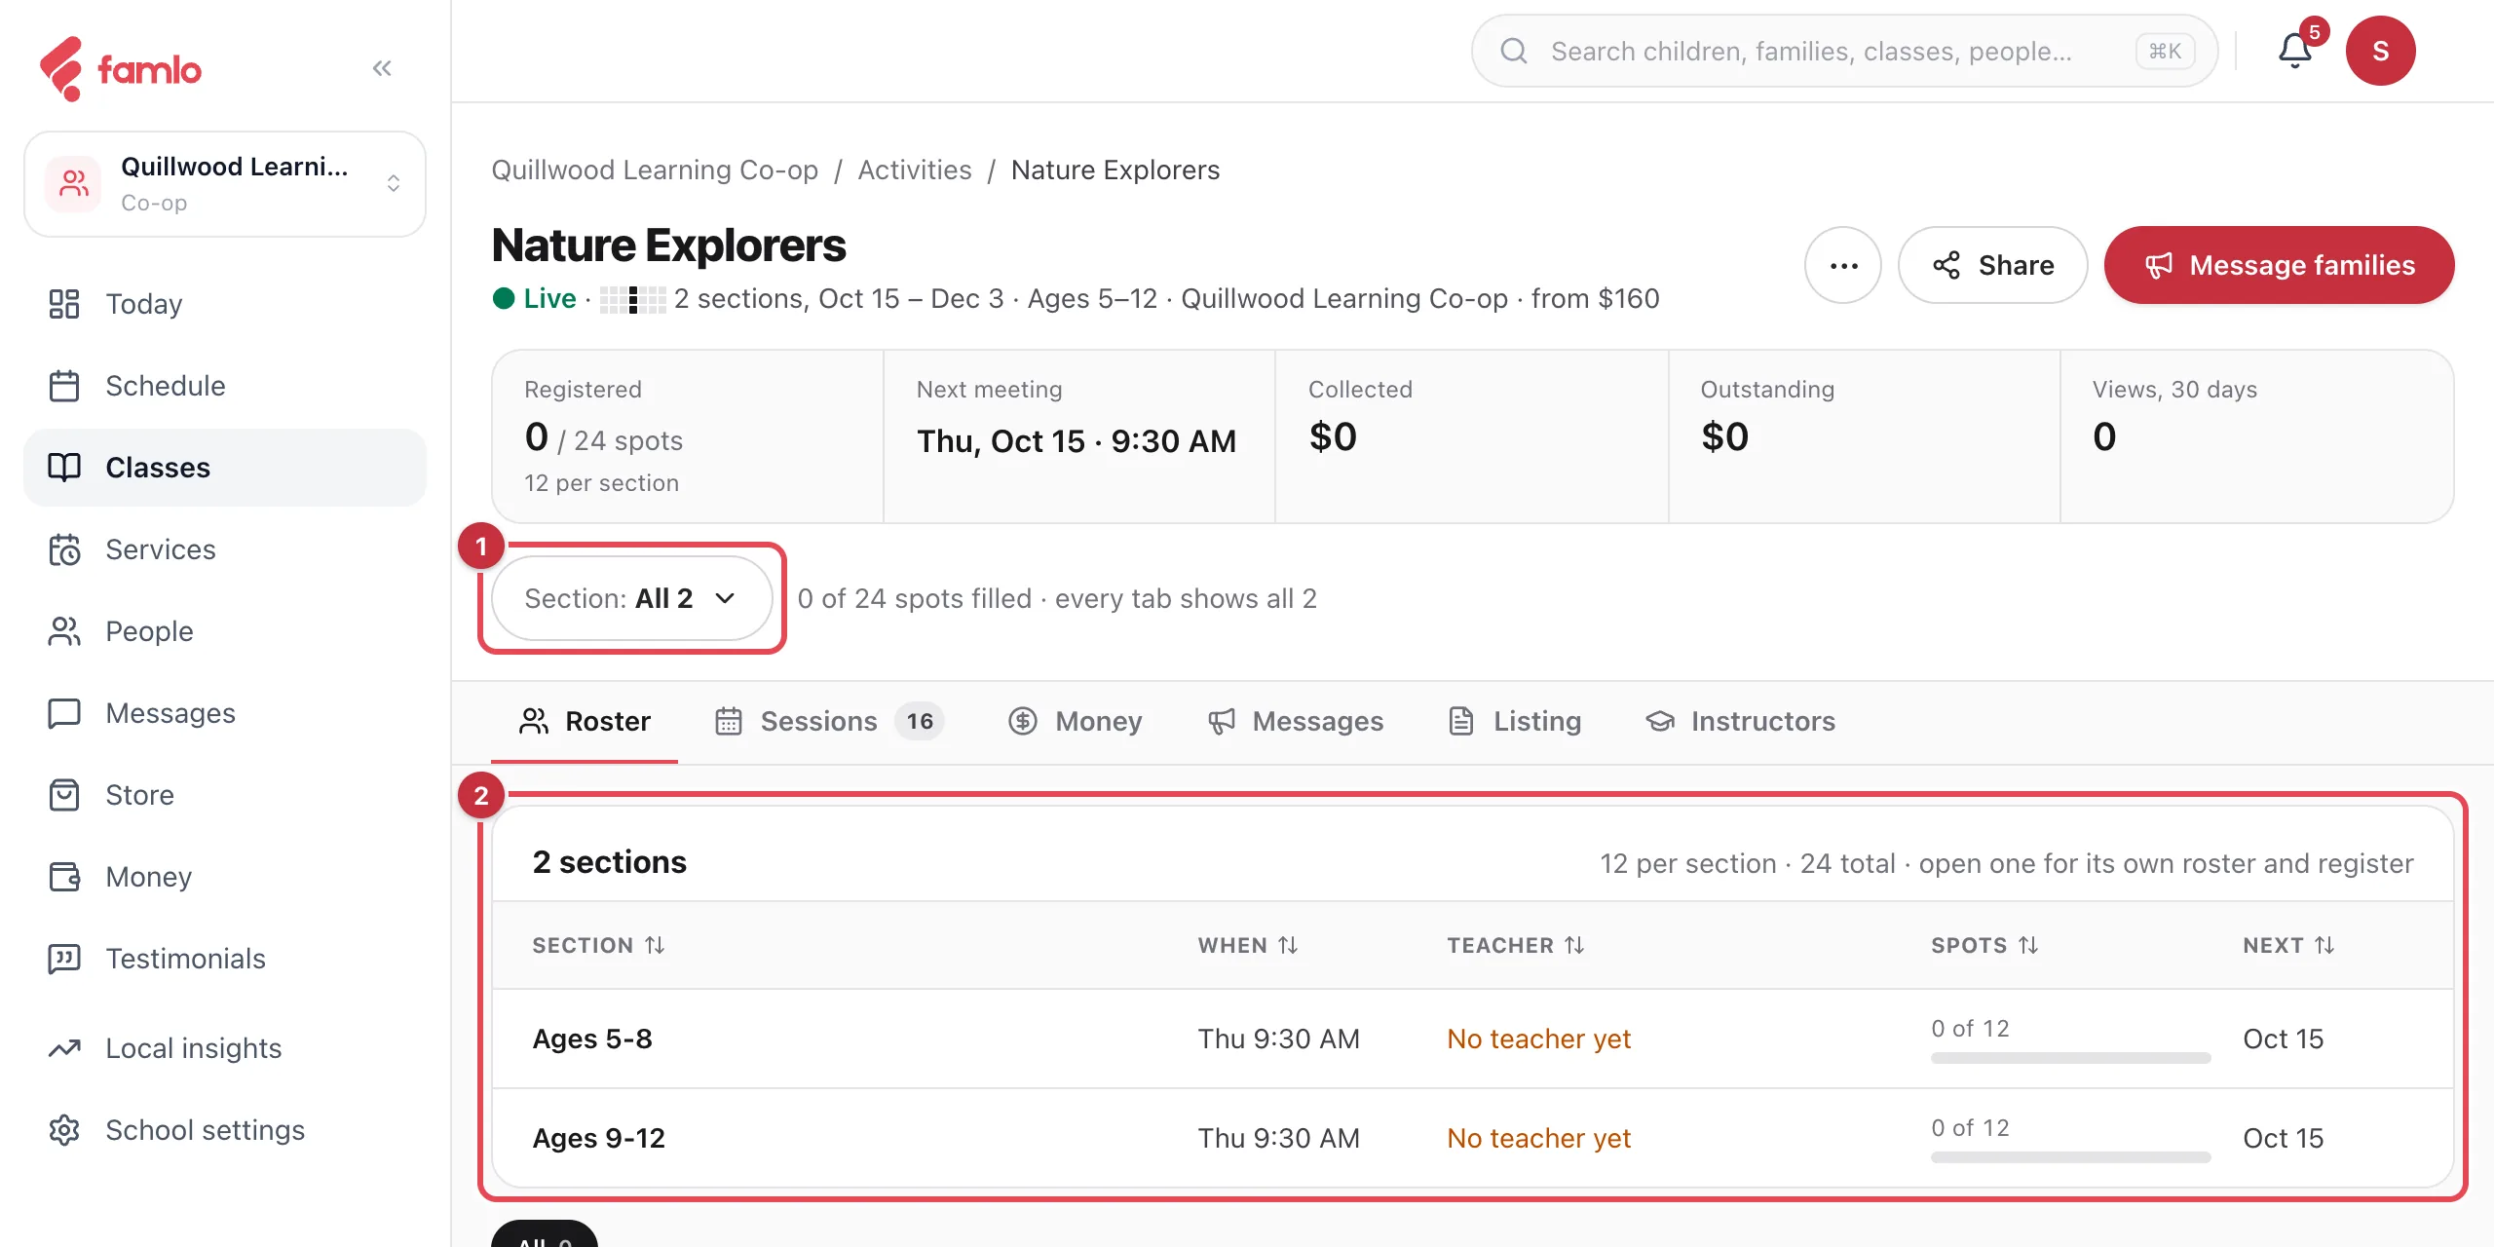The height and width of the screenshot is (1247, 2494).
Task: Sort by WHEN column
Action: [1248, 945]
